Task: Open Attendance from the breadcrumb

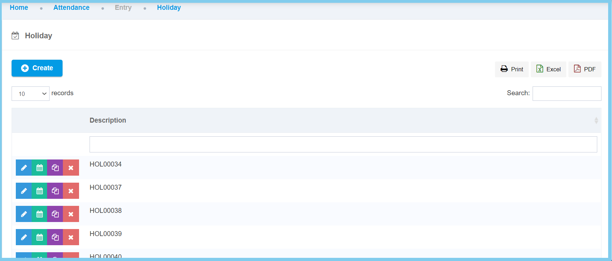Action: click(71, 8)
